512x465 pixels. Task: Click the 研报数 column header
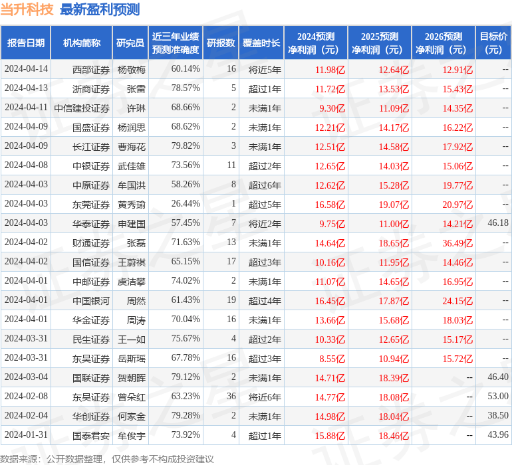coord(221,43)
